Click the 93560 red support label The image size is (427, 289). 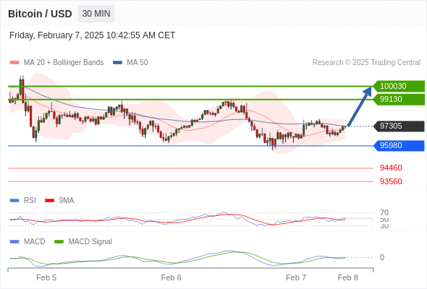coord(391,181)
